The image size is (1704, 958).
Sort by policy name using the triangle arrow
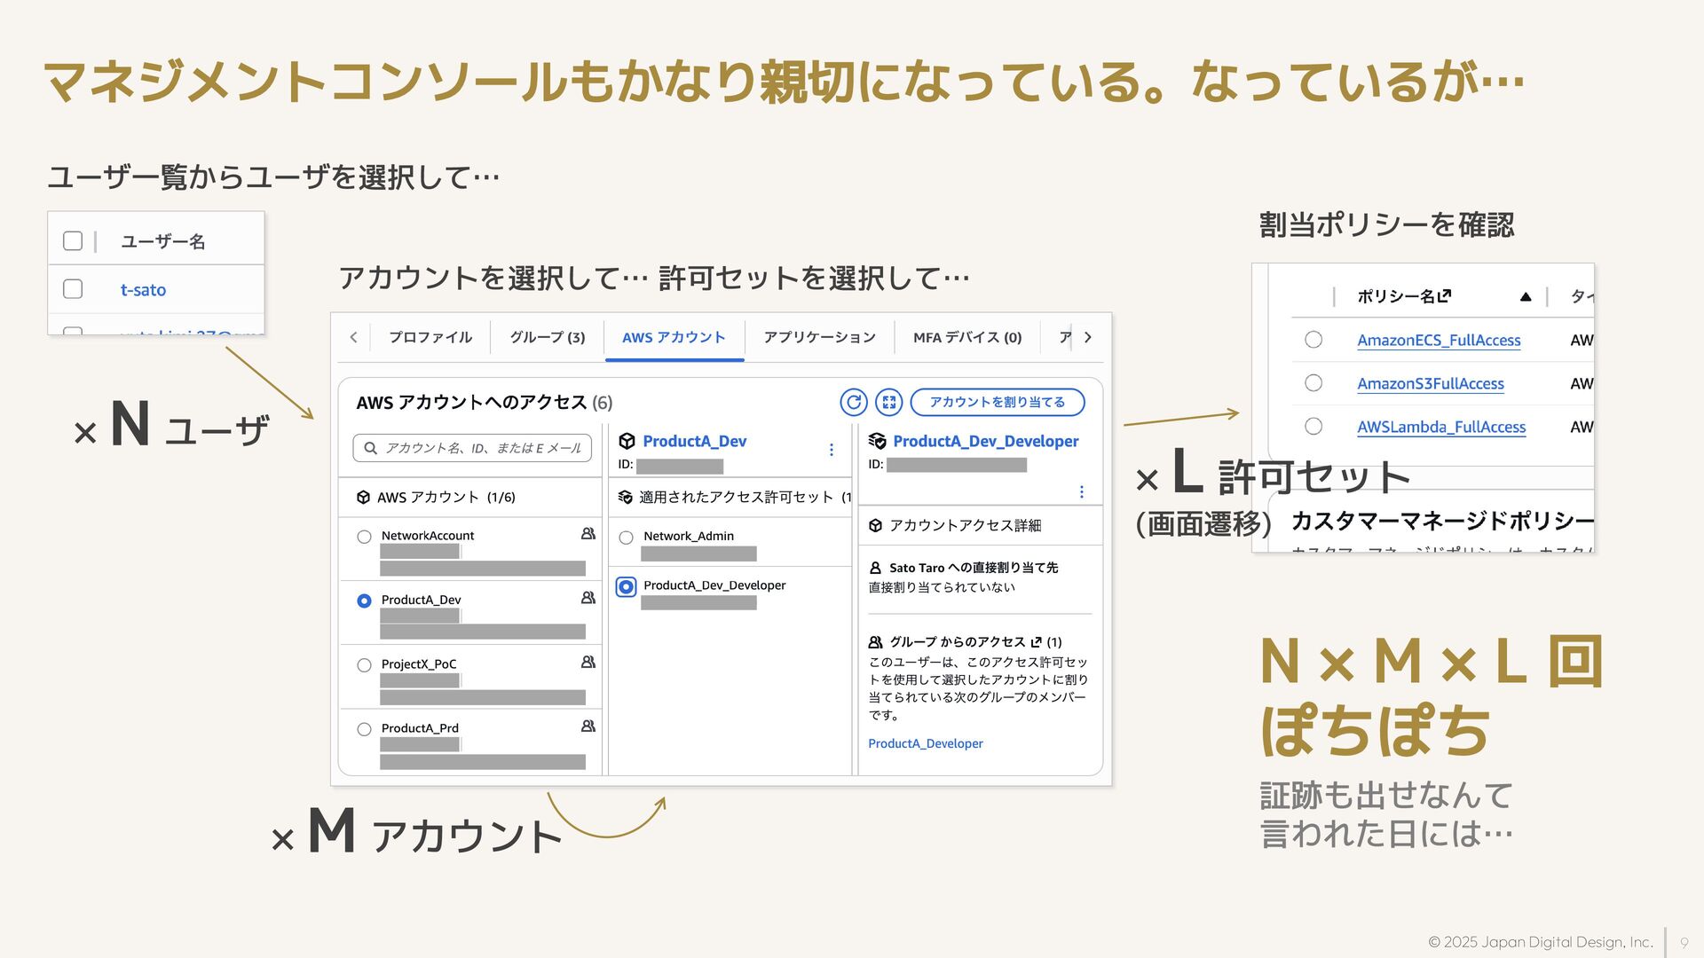pos(1525,296)
